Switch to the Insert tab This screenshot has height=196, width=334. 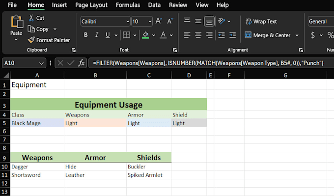(59, 5)
